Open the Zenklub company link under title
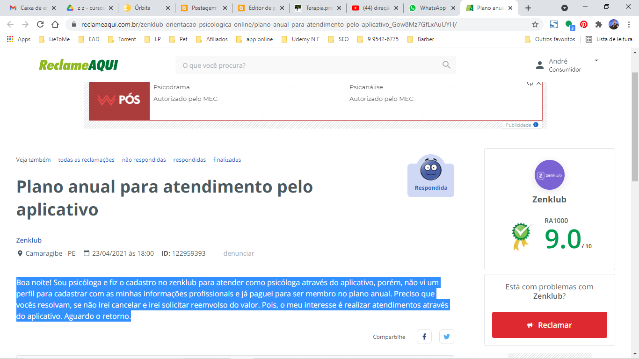The width and height of the screenshot is (639, 359). point(29,240)
